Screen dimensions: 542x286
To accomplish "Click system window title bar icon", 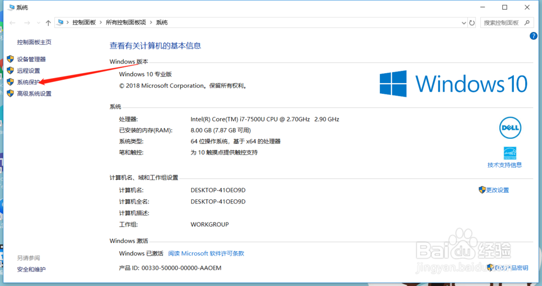I will coord(11,7).
